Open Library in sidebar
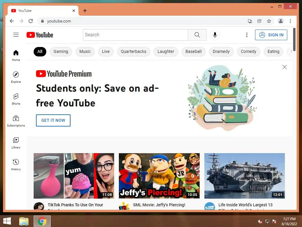The image size is (302, 227). click(x=16, y=143)
